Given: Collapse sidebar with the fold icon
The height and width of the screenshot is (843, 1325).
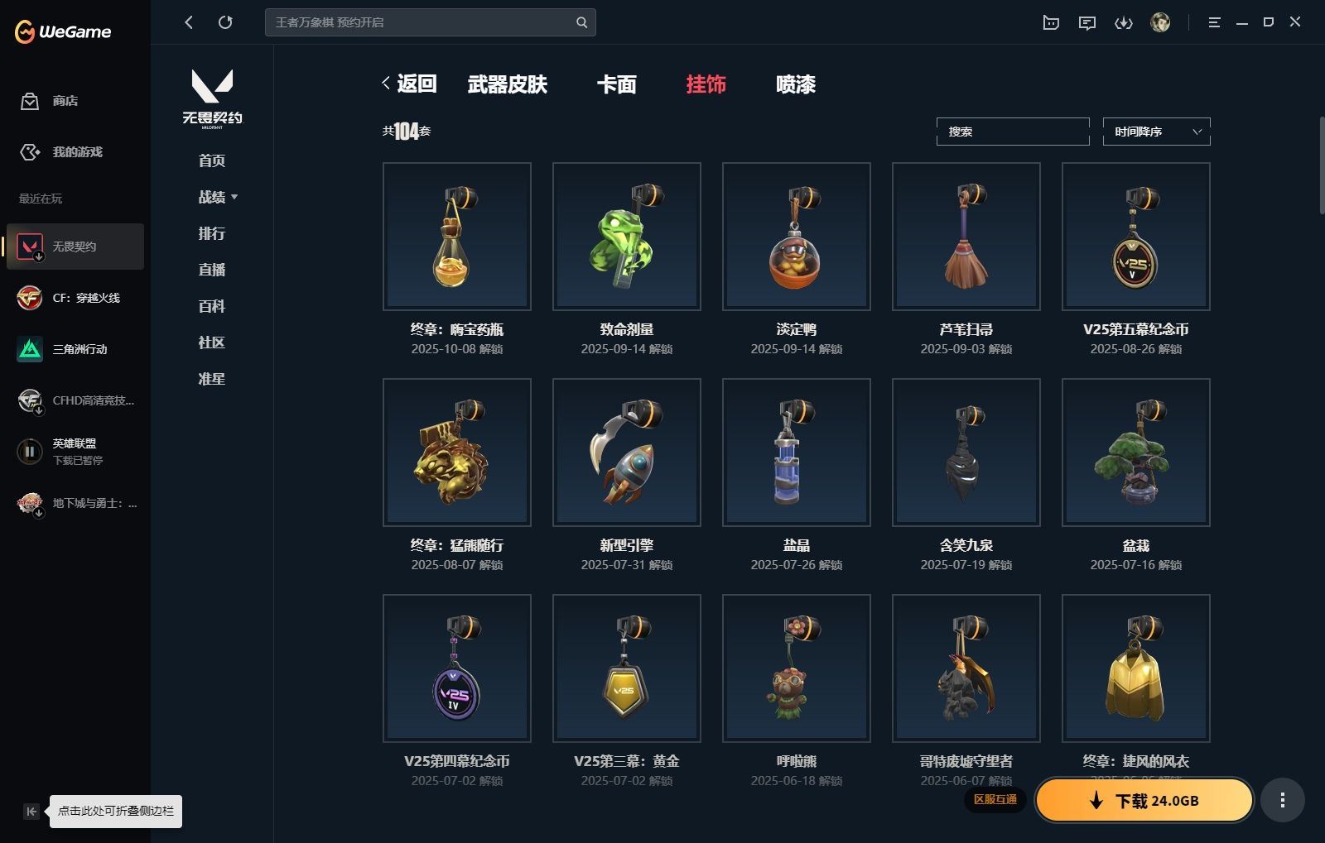Looking at the screenshot, I should click(31, 812).
